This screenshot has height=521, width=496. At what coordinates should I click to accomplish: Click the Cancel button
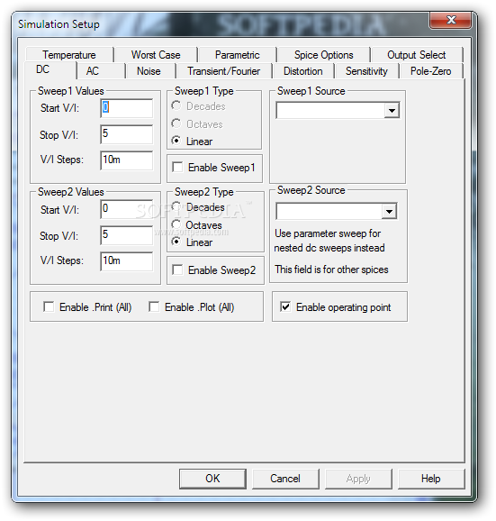285,479
